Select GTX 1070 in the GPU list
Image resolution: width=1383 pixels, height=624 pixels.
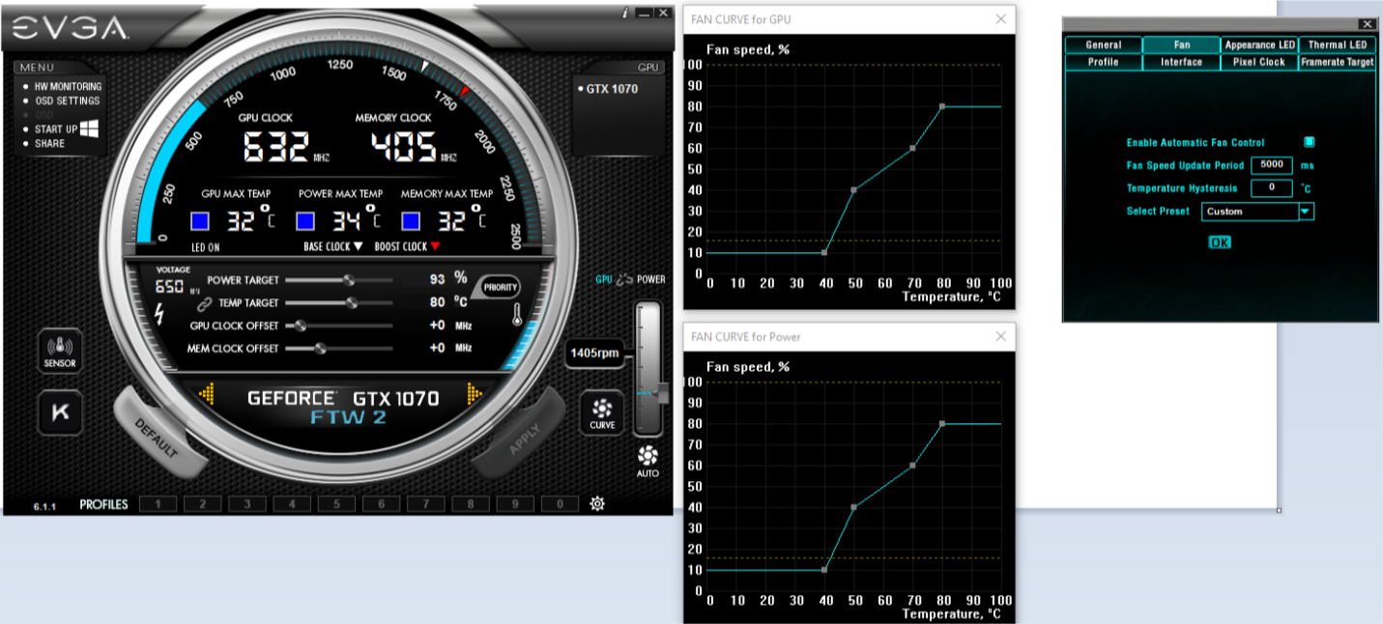(612, 89)
